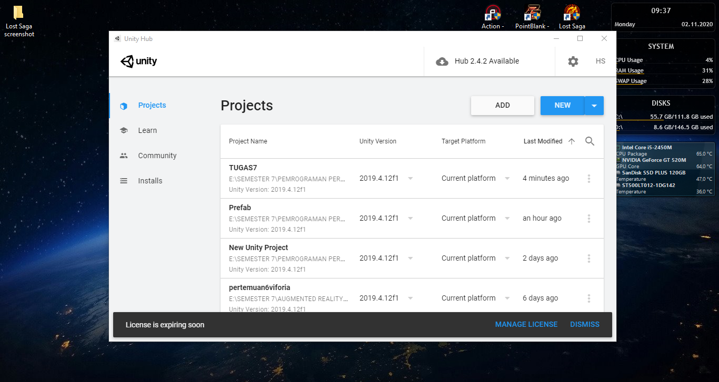
Task: Open the project search magnifier
Action: 590,141
